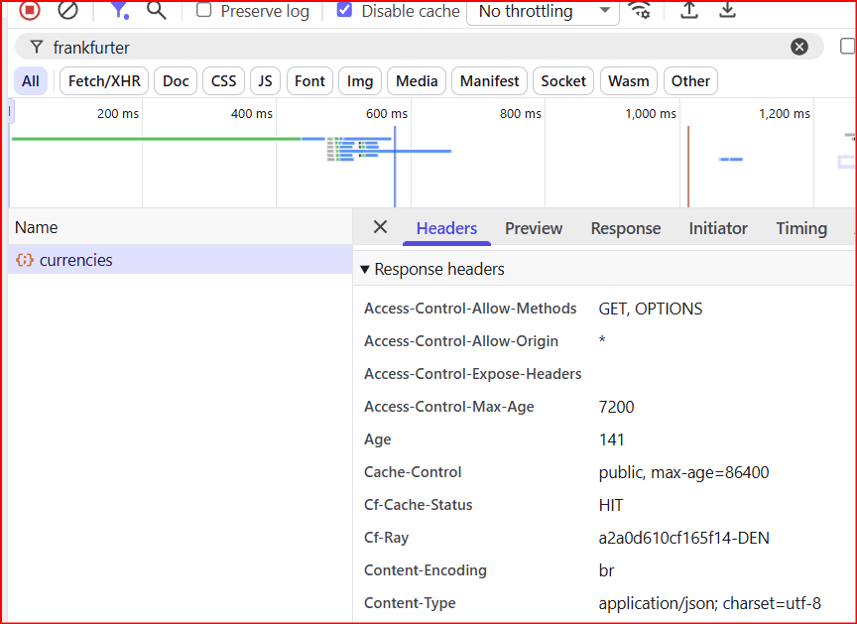Open the No throttling dropdown

[543, 12]
